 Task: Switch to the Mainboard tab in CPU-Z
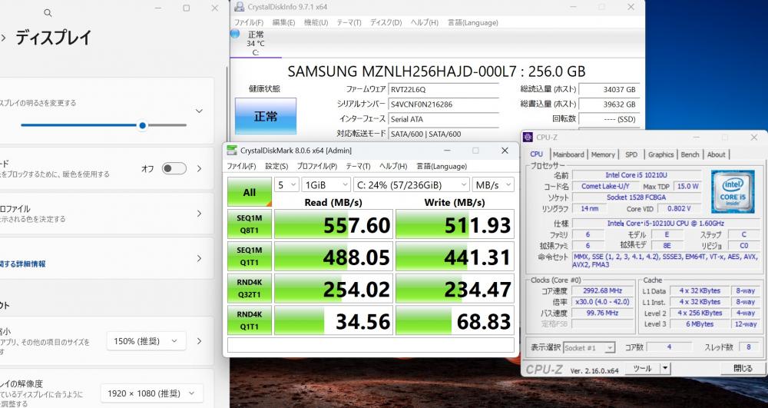point(568,154)
